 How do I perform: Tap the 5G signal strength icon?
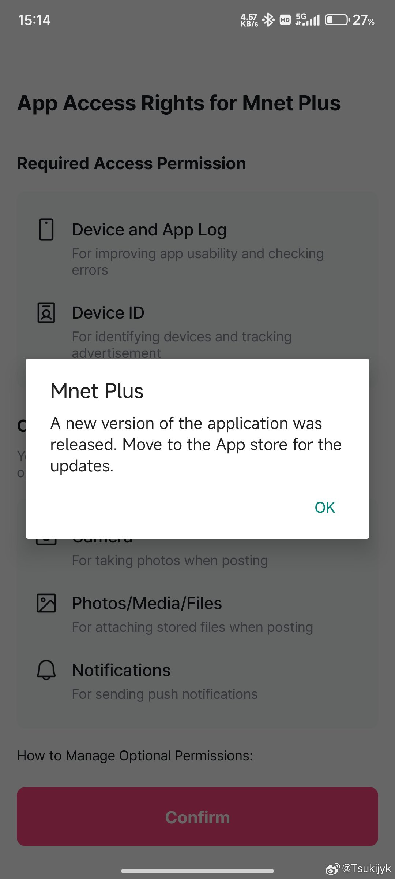pyautogui.click(x=308, y=20)
